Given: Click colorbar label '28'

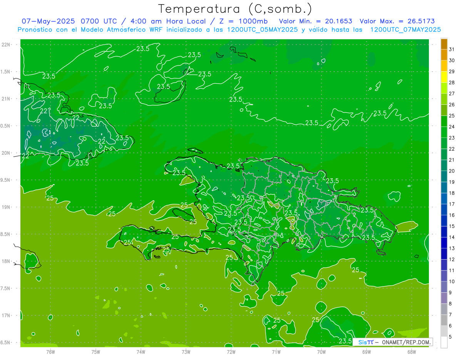Looking at the screenshot, I should 452,82.
